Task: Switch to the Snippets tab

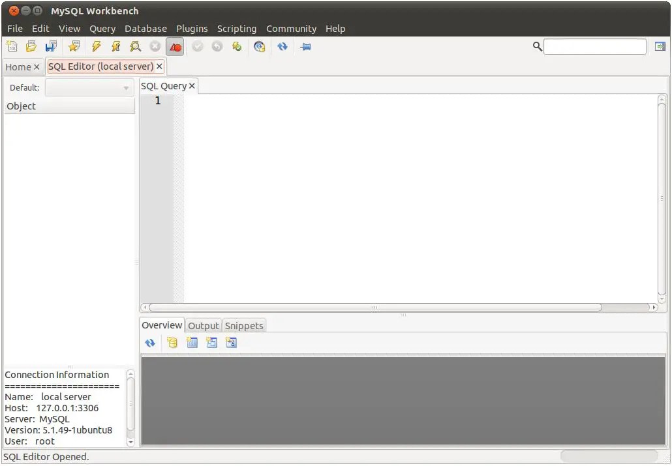Action: click(x=244, y=326)
